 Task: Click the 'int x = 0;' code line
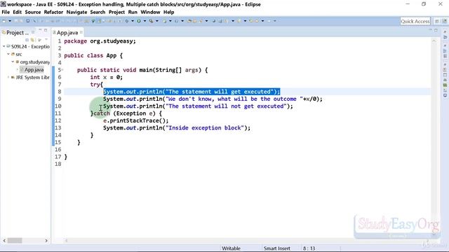106,77
